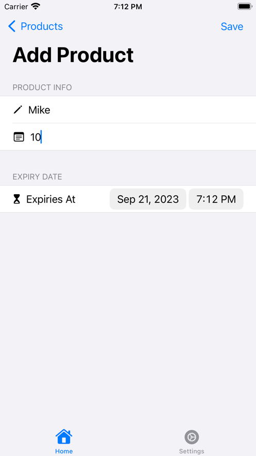Switch to the Home tab label
The image size is (256, 456).
click(64, 451)
